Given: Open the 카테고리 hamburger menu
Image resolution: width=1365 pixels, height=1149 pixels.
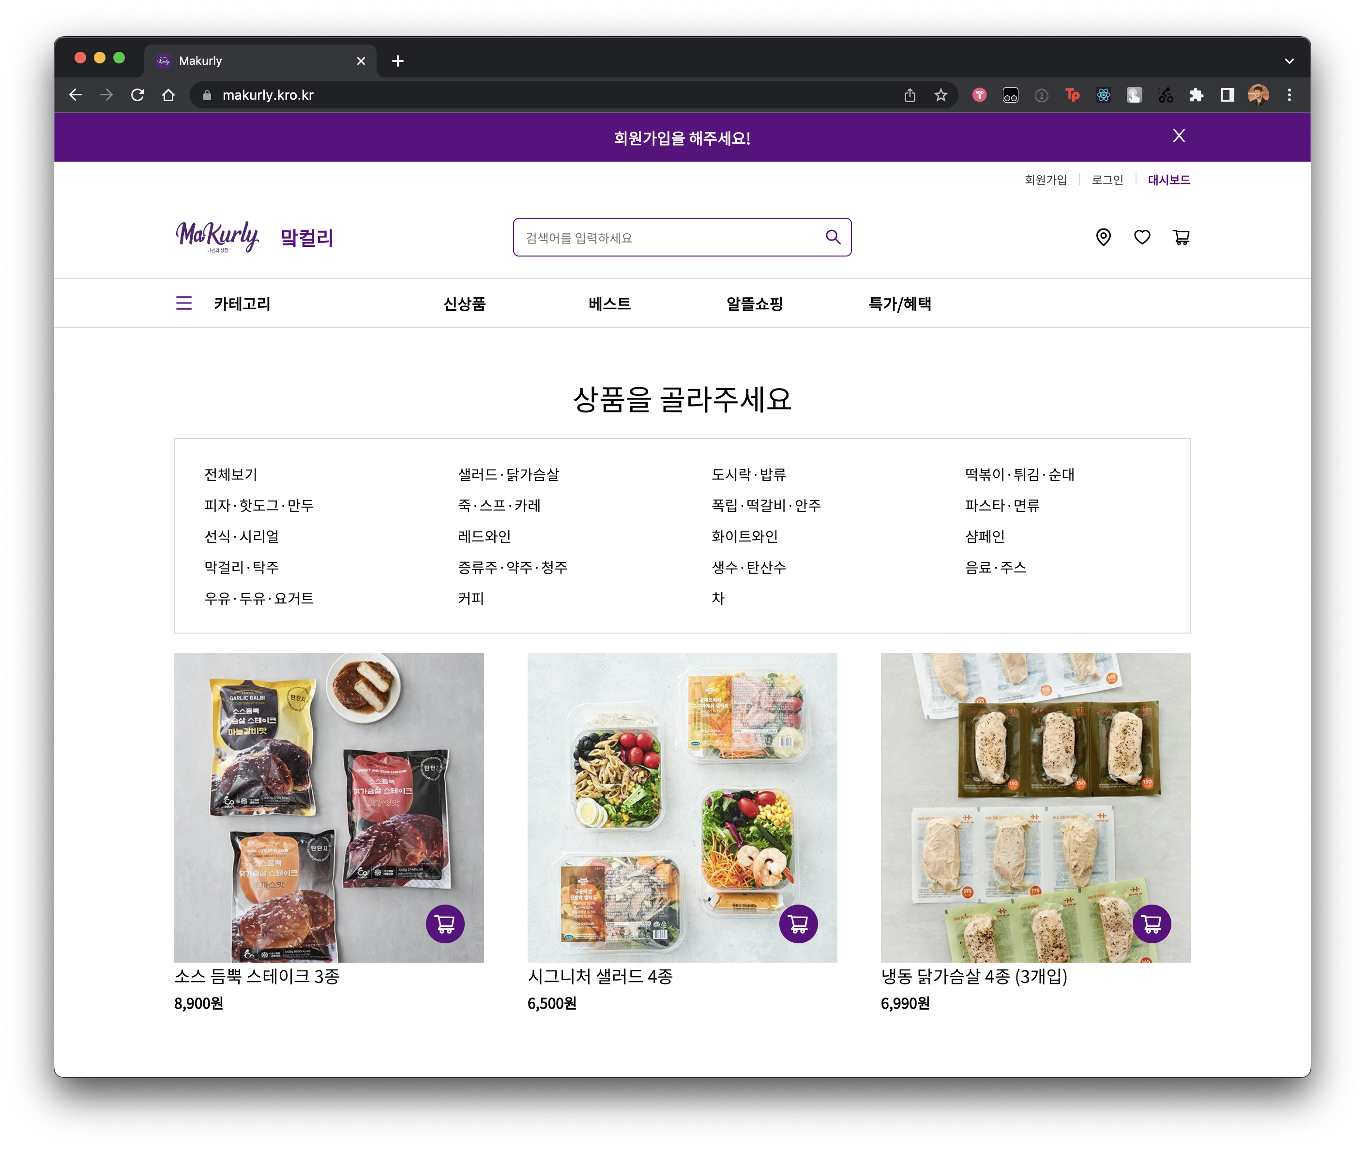Looking at the screenshot, I should click(184, 303).
